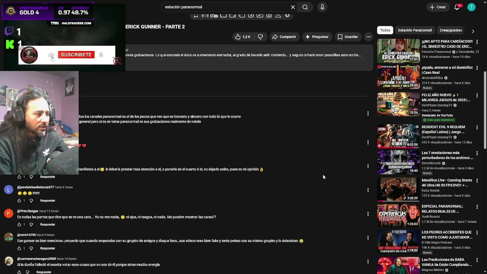The width and height of the screenshot is (487, 274).
Task: Save video with Guardar button
Action: [348, 37]
